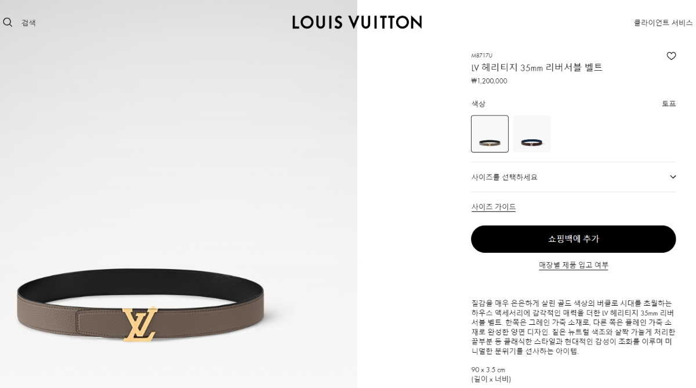
Task: Click the LV 헤리티지 35mm 리버서블 벨트 title
Action: tap(536, 67)
